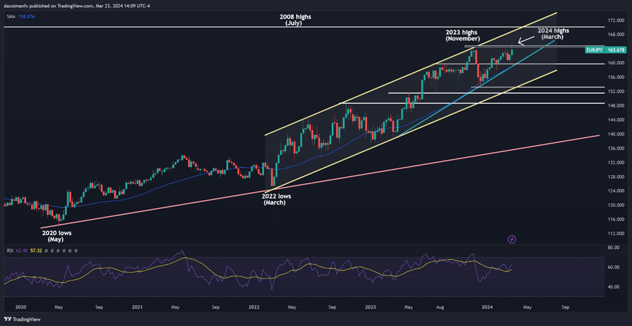Click the 144.000 price axis label
This screenshot has height=326, width=632.
[x=617, y=120]
